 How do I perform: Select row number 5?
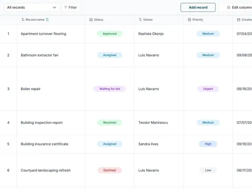(8, 144)
